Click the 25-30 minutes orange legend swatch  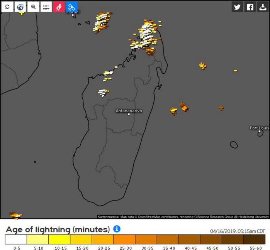(x=124, y=240)
